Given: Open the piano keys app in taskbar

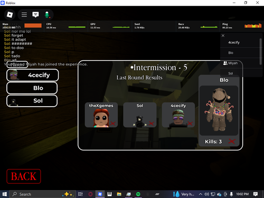Looking at the screenshot, I should coord(109,194).
